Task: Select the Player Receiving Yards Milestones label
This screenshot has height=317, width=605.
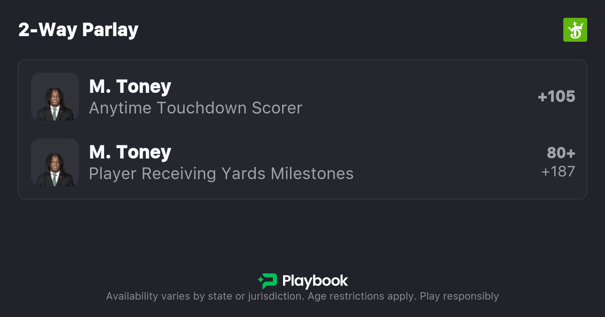Action: point(221,174)
